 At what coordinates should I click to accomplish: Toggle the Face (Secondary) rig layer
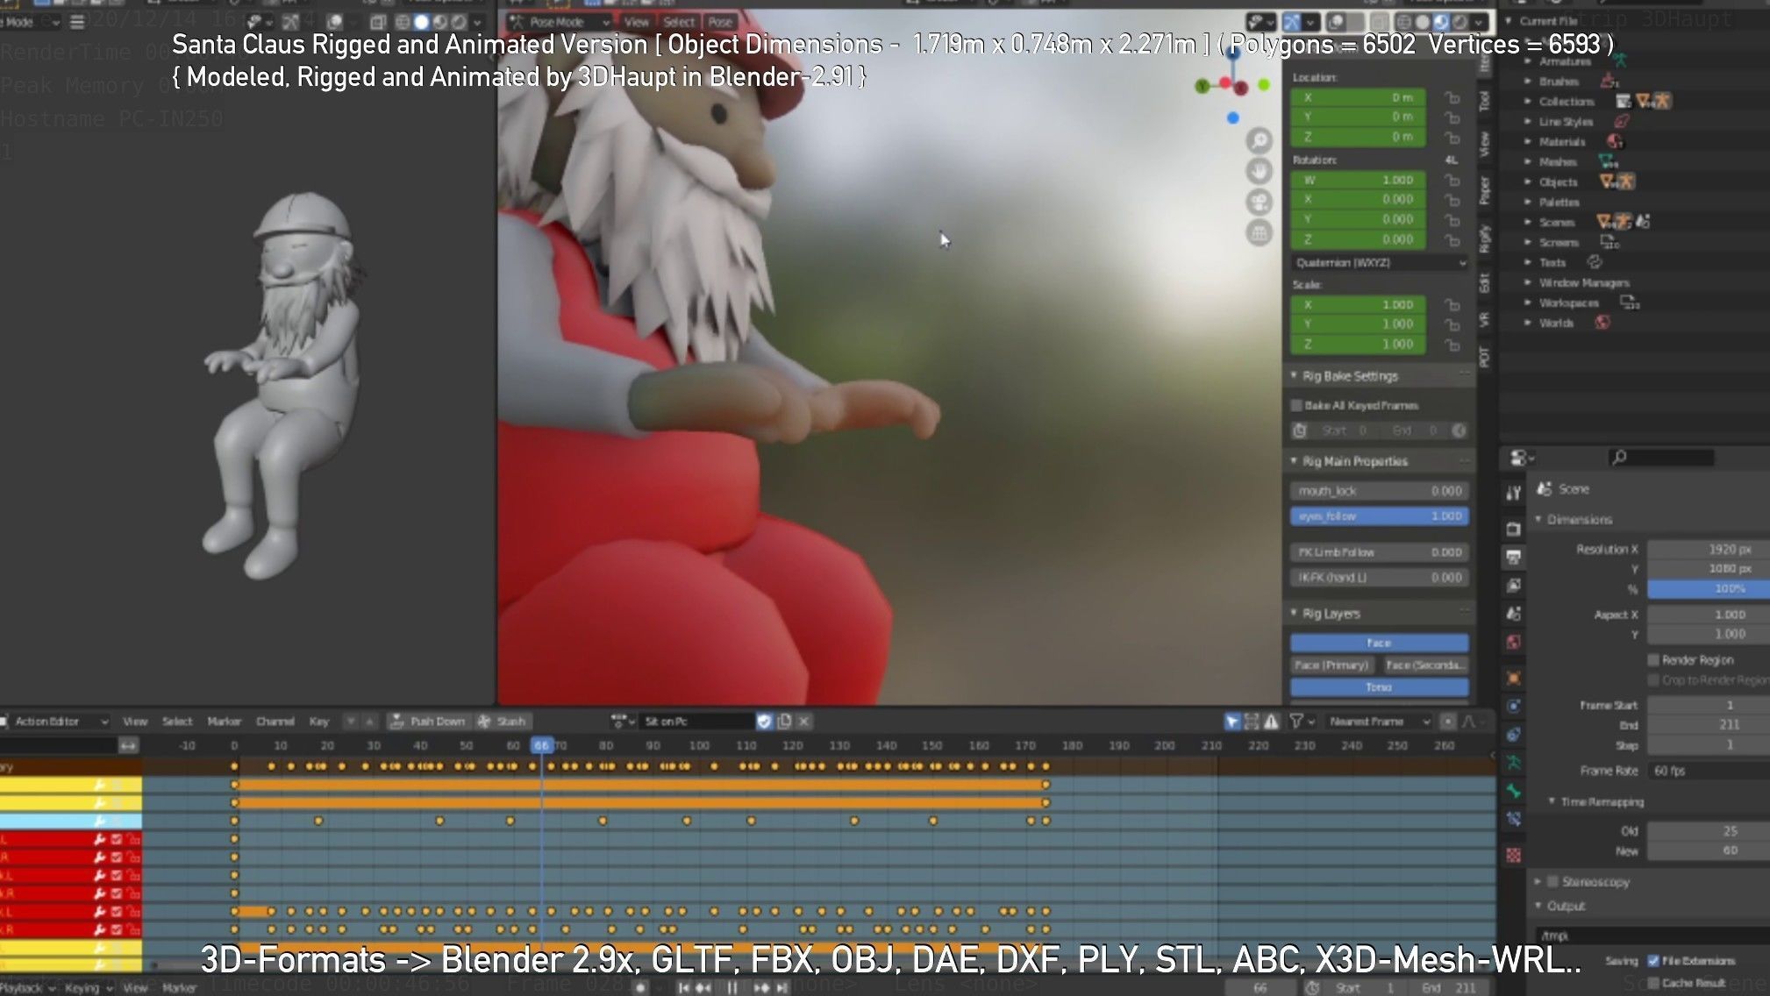click(1425, 665)
